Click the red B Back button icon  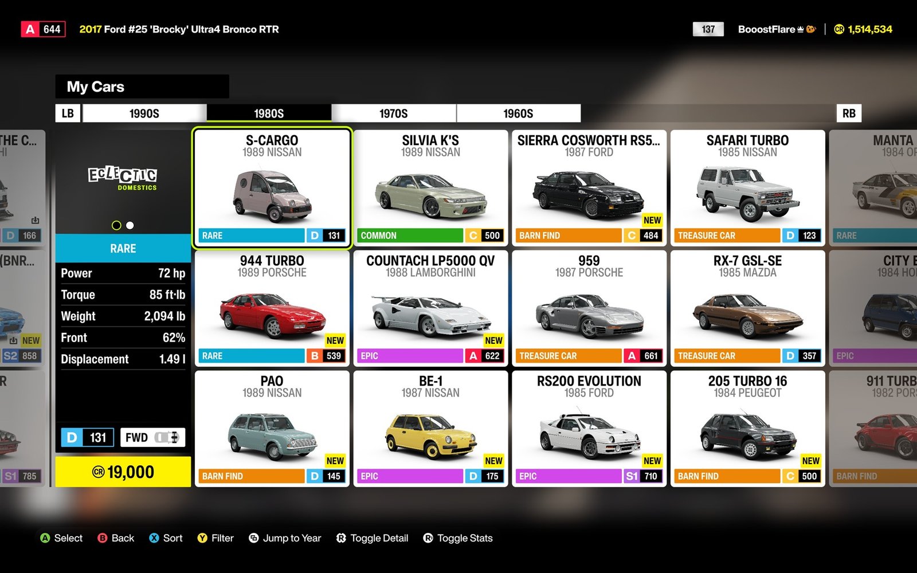click(103, 538)
